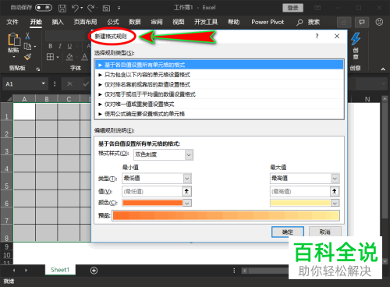The image size is (390, 287).
Task: Click row header 5
Action: point(7,181)
